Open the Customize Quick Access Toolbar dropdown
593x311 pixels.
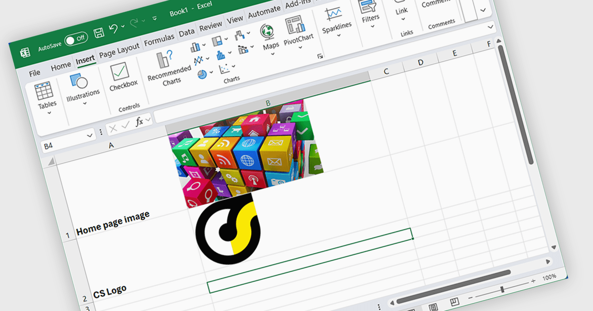tap(154, 19)
